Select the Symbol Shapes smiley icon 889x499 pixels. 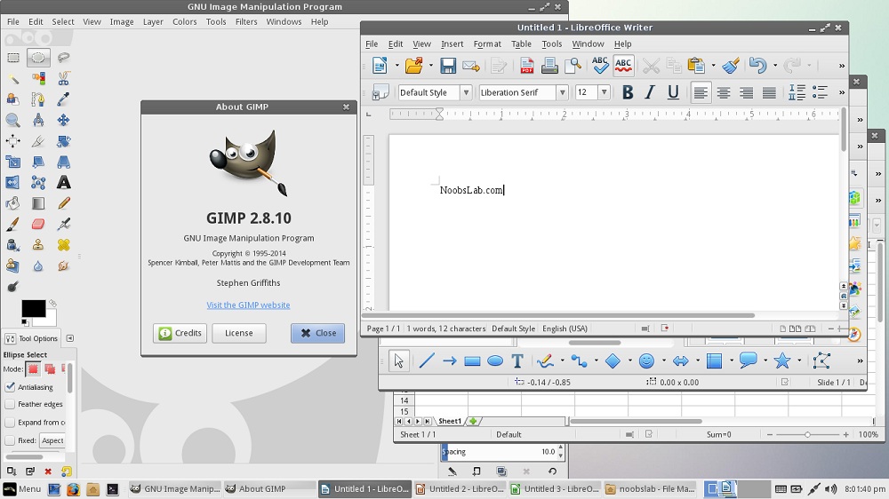click(646, 360)
